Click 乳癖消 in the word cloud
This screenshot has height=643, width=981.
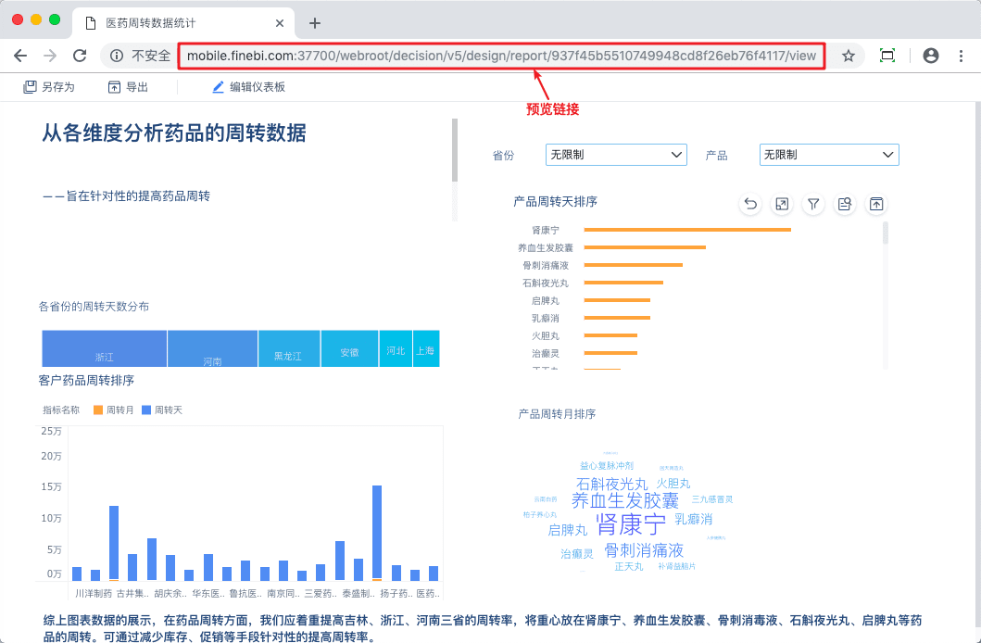coord(693,519)
